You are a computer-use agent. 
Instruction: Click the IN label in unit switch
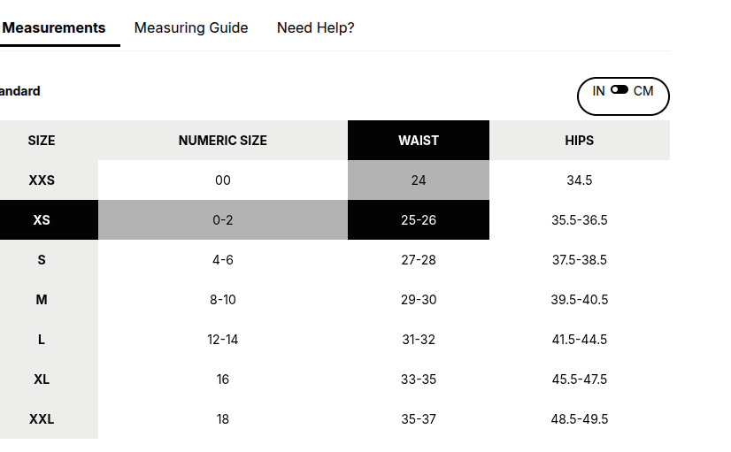598,91
